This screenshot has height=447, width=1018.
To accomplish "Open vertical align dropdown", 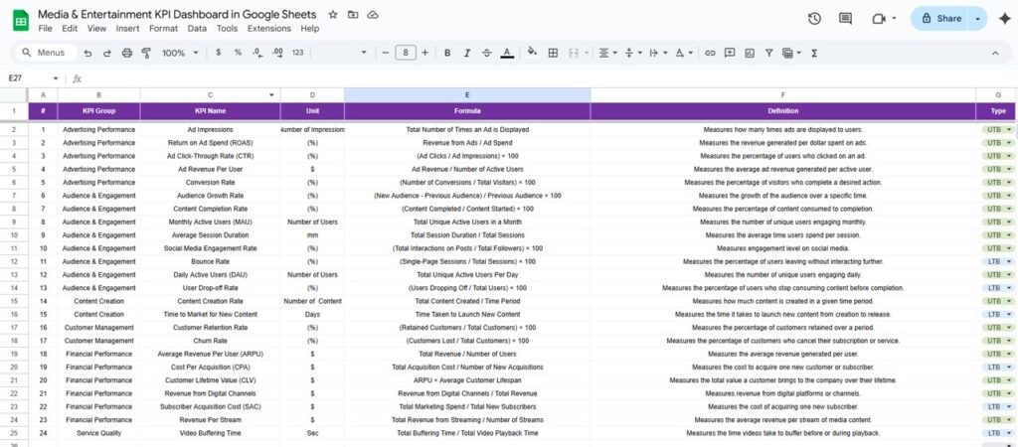I will pyautogui.click(x=632, y=54).
